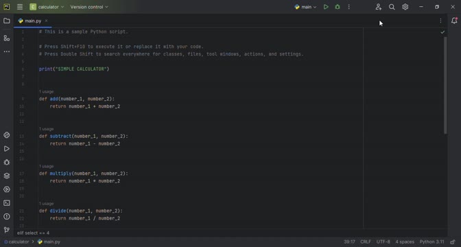Open the main run configuration dropdown
The height and width of the screenshot is (247, 461).
coord(305,7)
